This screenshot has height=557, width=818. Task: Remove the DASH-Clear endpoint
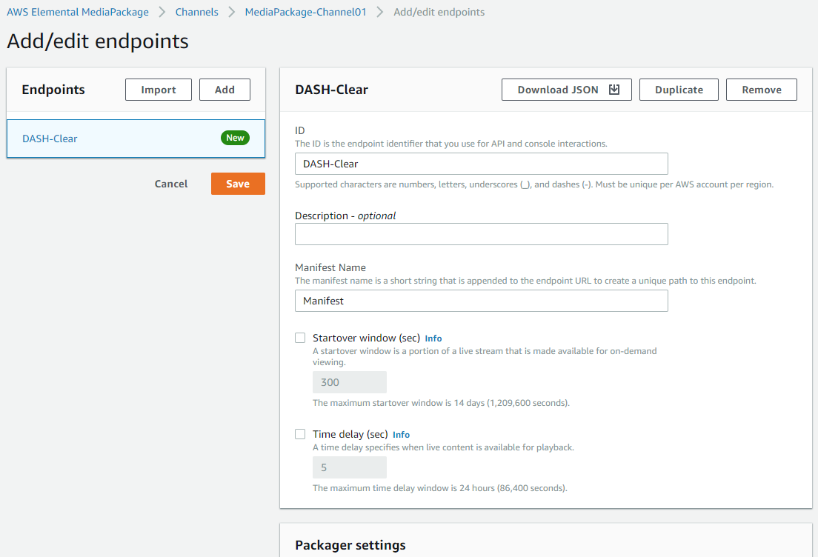pyautogui.click(x=762, y=89)
